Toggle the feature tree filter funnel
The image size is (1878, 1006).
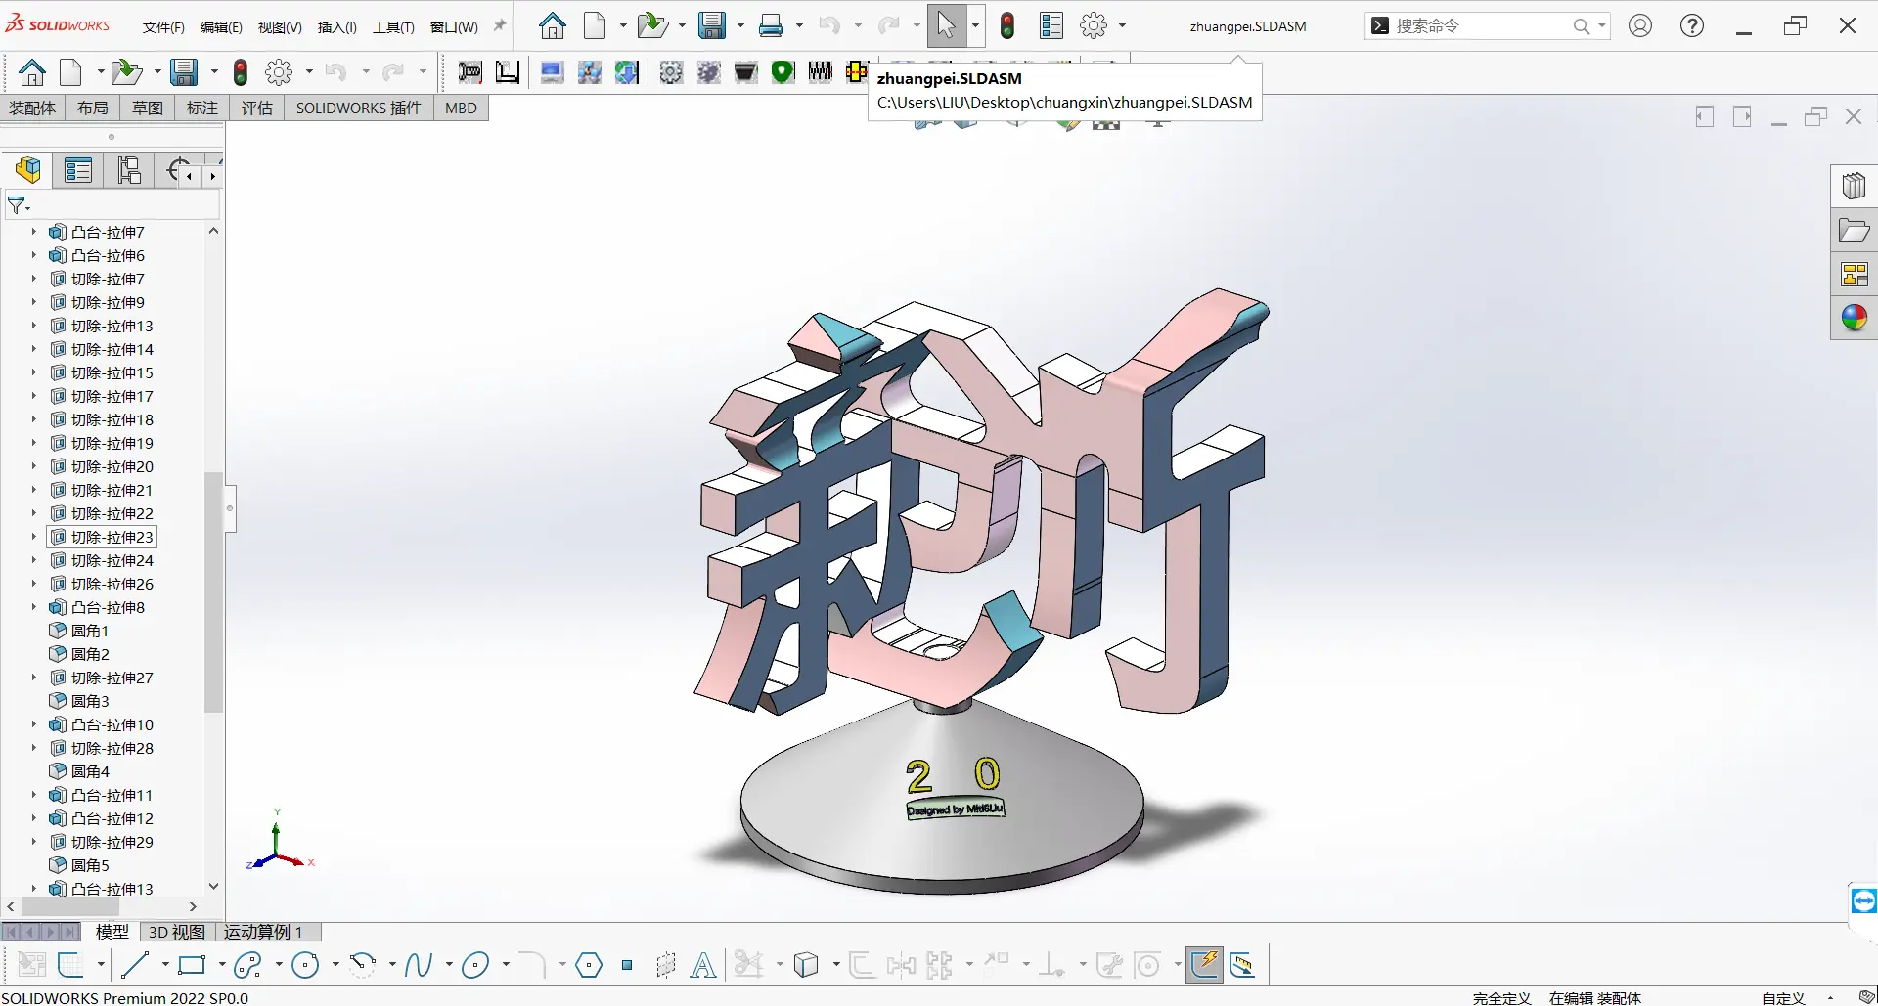click(x=17, y=205)
